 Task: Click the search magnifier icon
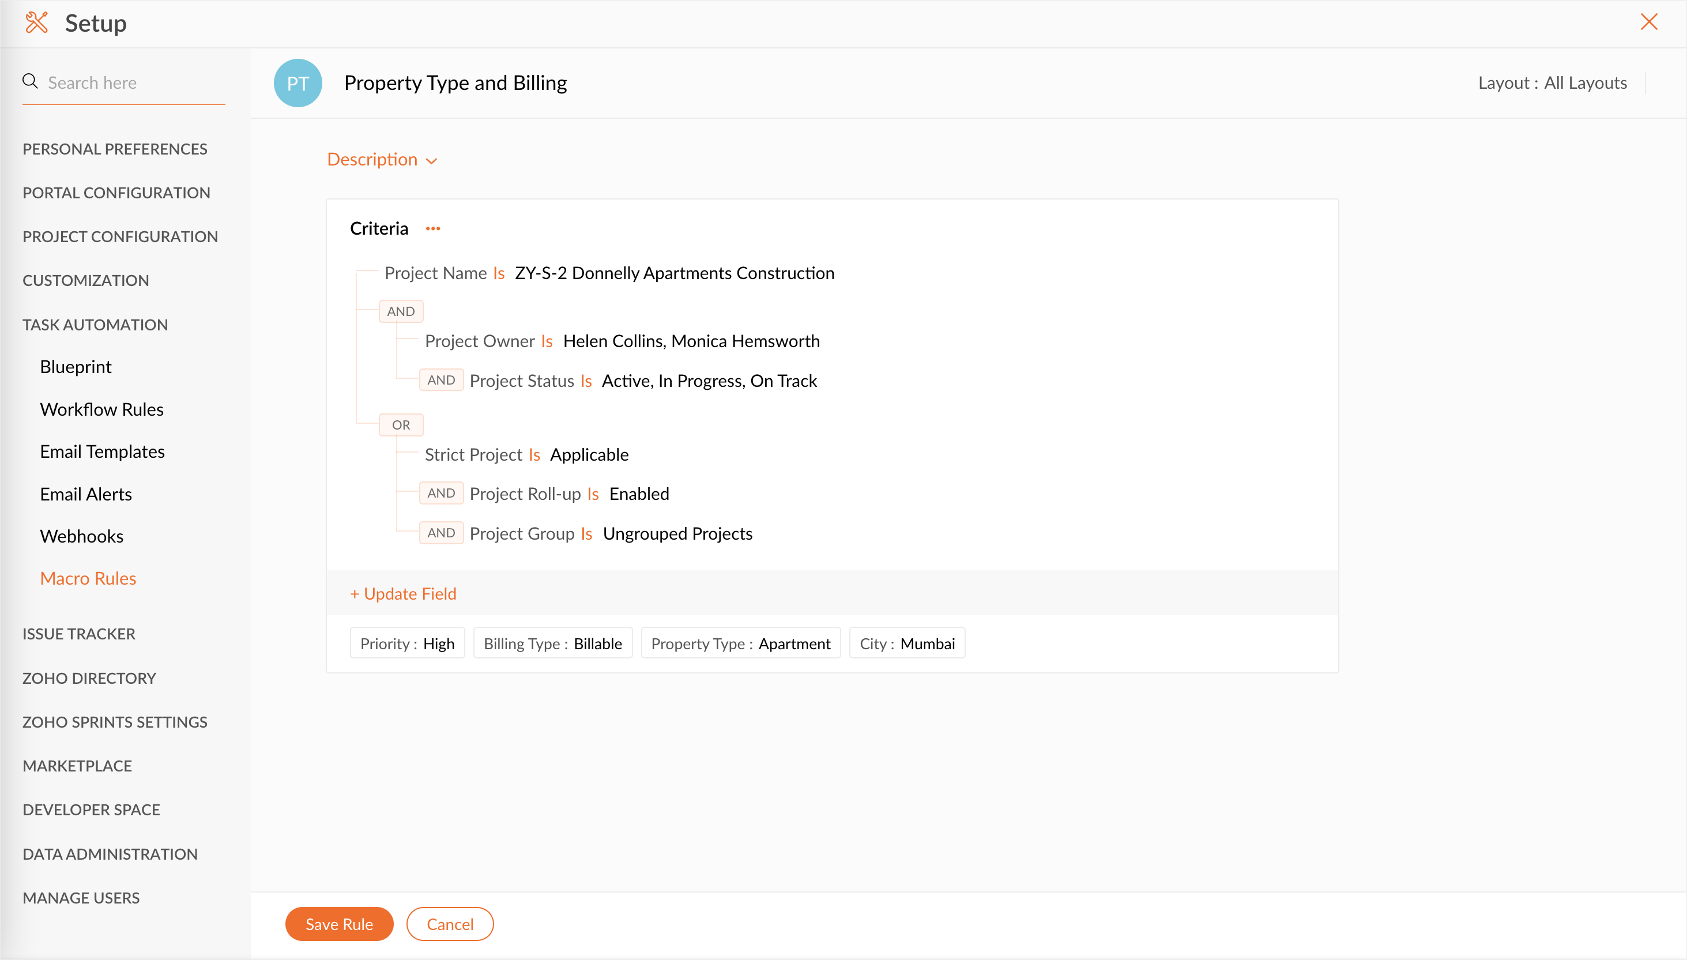pos(31,81)
